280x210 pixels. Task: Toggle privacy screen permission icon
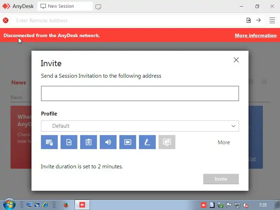click(x=167, y=142)
